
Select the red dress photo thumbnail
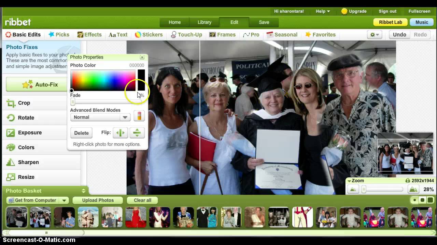pos(136,217)
